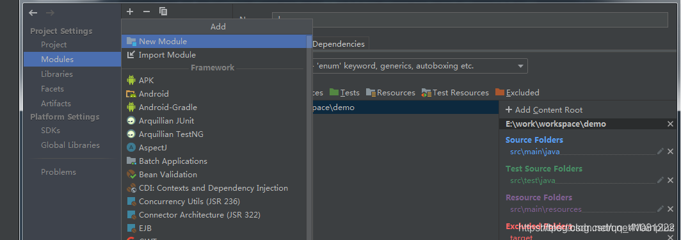Viewport: 681px width, 240px height.
Task: Select the workspace\demo content root row
Action: click(405, 107)
